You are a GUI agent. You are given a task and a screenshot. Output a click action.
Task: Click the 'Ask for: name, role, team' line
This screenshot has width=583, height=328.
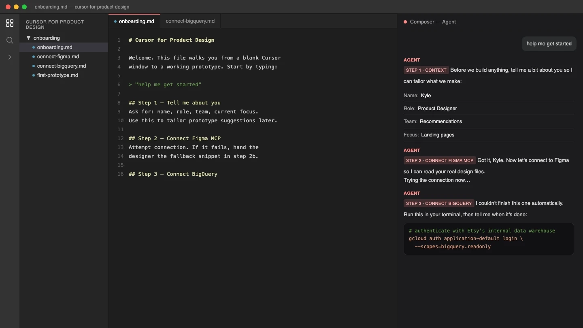point(194,112)
